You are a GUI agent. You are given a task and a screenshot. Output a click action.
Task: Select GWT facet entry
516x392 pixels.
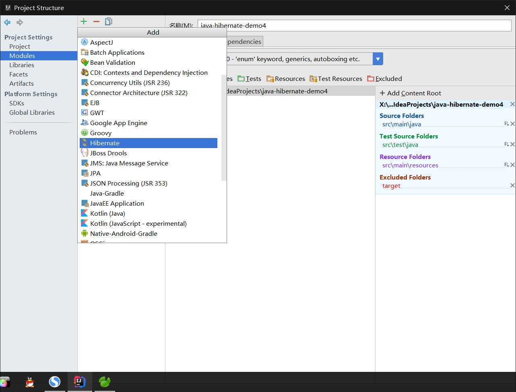click(149, 113)
